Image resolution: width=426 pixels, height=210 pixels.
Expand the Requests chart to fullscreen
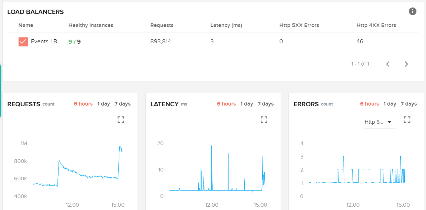[121, 119]
